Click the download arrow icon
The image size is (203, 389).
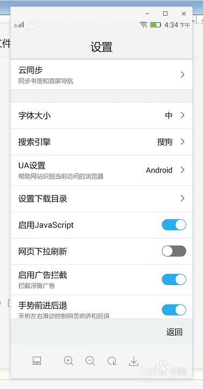[x=134, y=361]
